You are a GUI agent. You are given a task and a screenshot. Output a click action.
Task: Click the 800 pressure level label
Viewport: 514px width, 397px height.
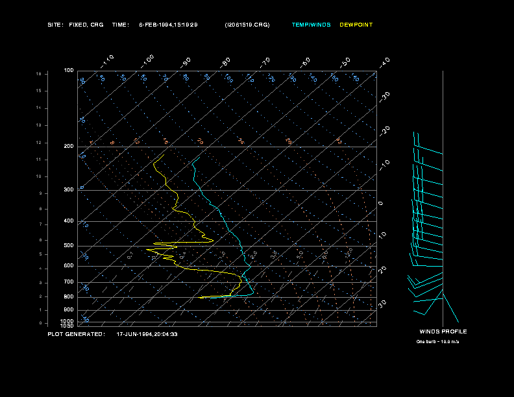(x=69, y=296)
